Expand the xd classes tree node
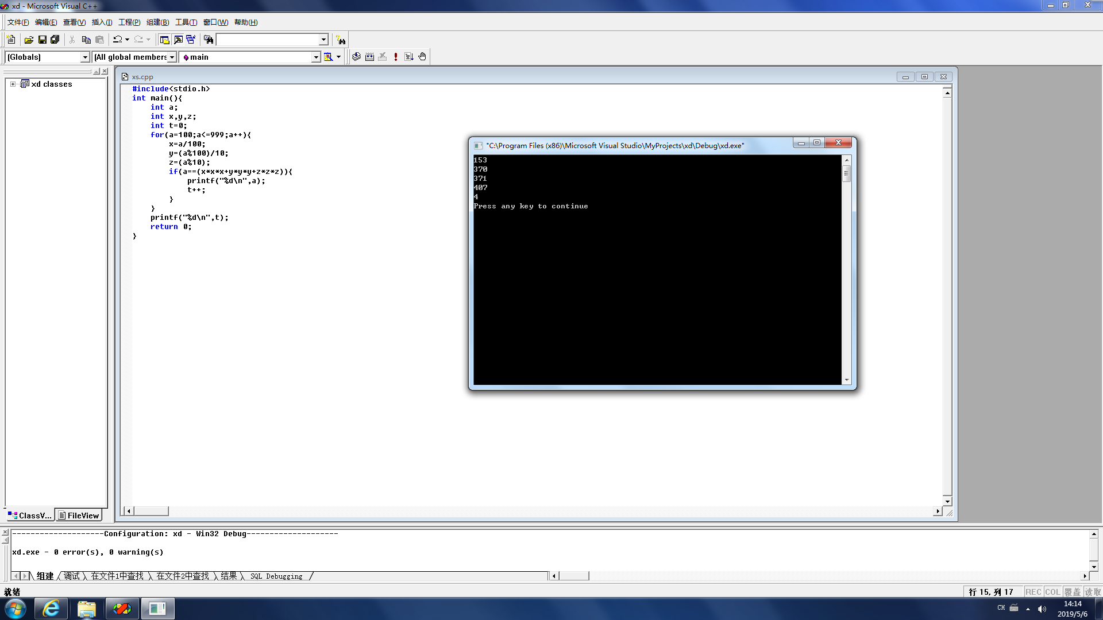1103x620 pixels. 13,84
